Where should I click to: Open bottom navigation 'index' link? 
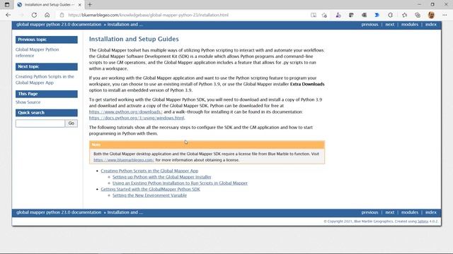(x=431, y=212)
